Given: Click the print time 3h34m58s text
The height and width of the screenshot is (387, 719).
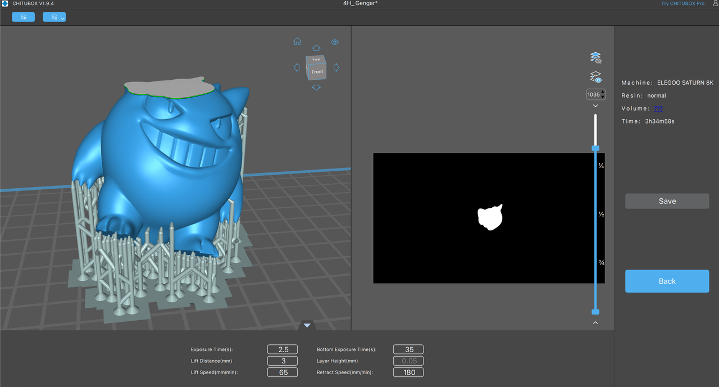Looking at the screenshot, I should tap(659, 121).
